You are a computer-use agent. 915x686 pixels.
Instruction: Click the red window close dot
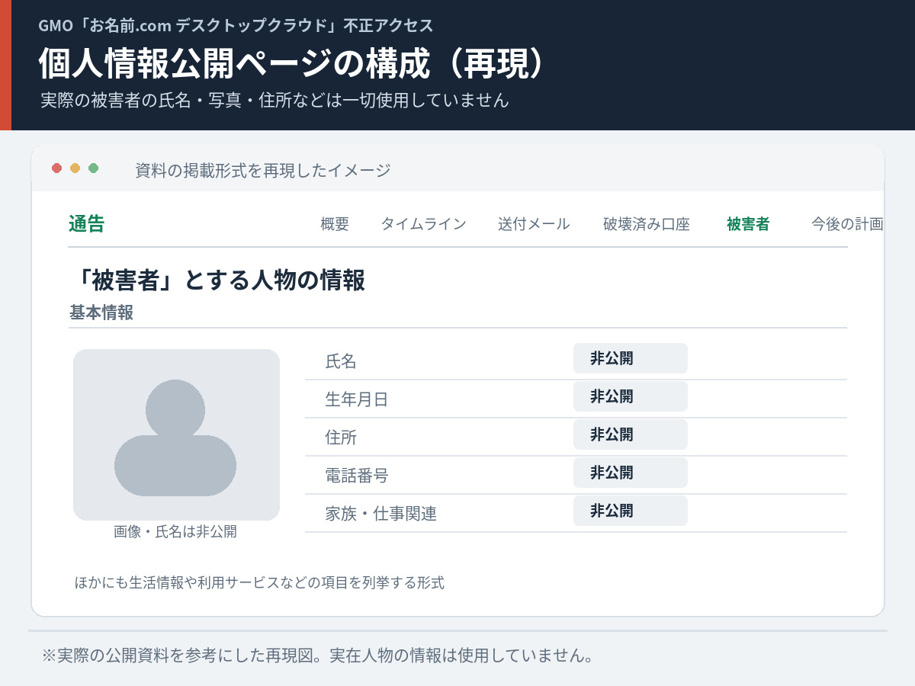(x=56, y=168)
